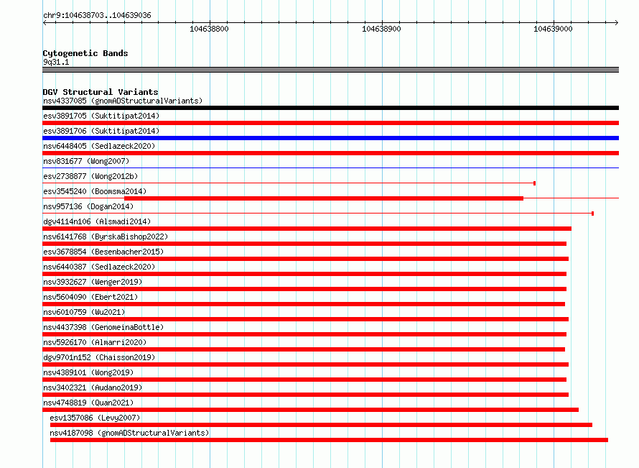The width and height of the screenshot is (639, 468).
Task: Click the ruler's right arrowhead
Action: [617, 22]
